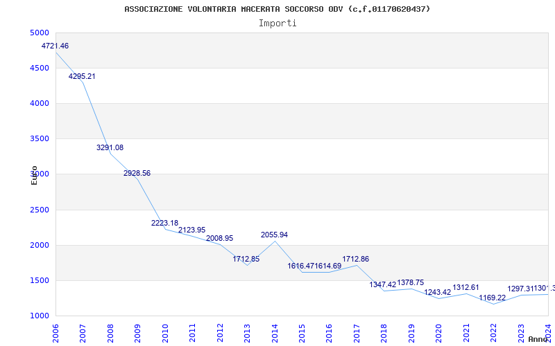The height and width of the screenshot is (346, 555).
Task: Click the 2019 x-axis year label
Action: (411, 334)
